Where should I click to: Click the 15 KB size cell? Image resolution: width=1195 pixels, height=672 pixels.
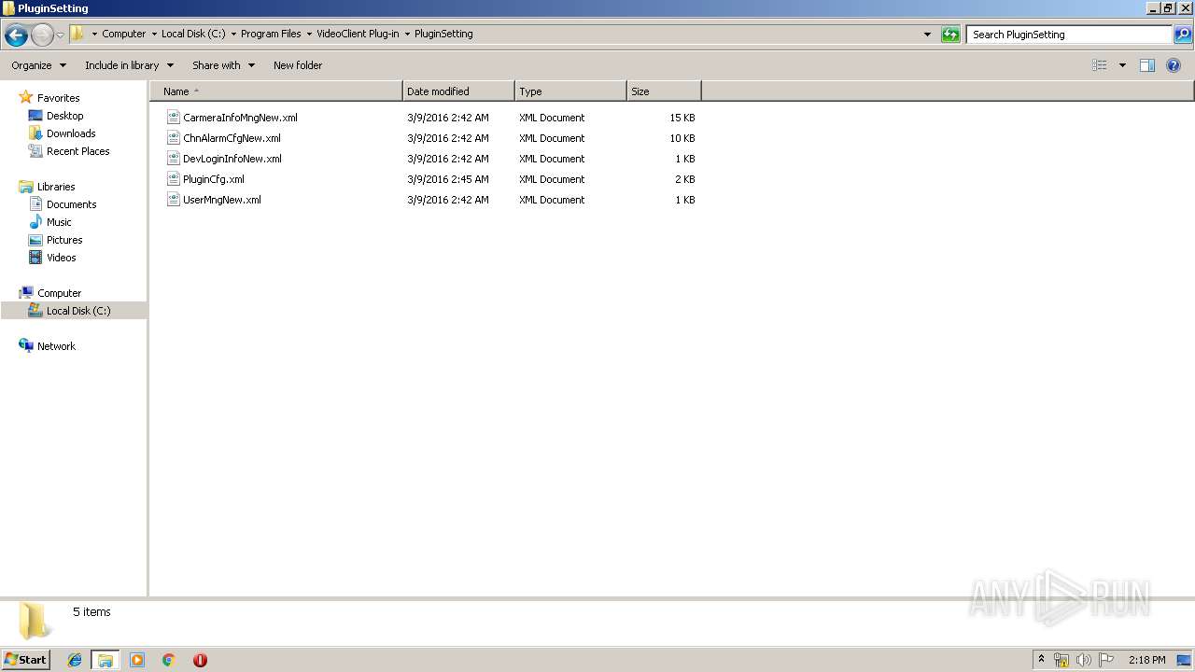[x=682, y=118]
